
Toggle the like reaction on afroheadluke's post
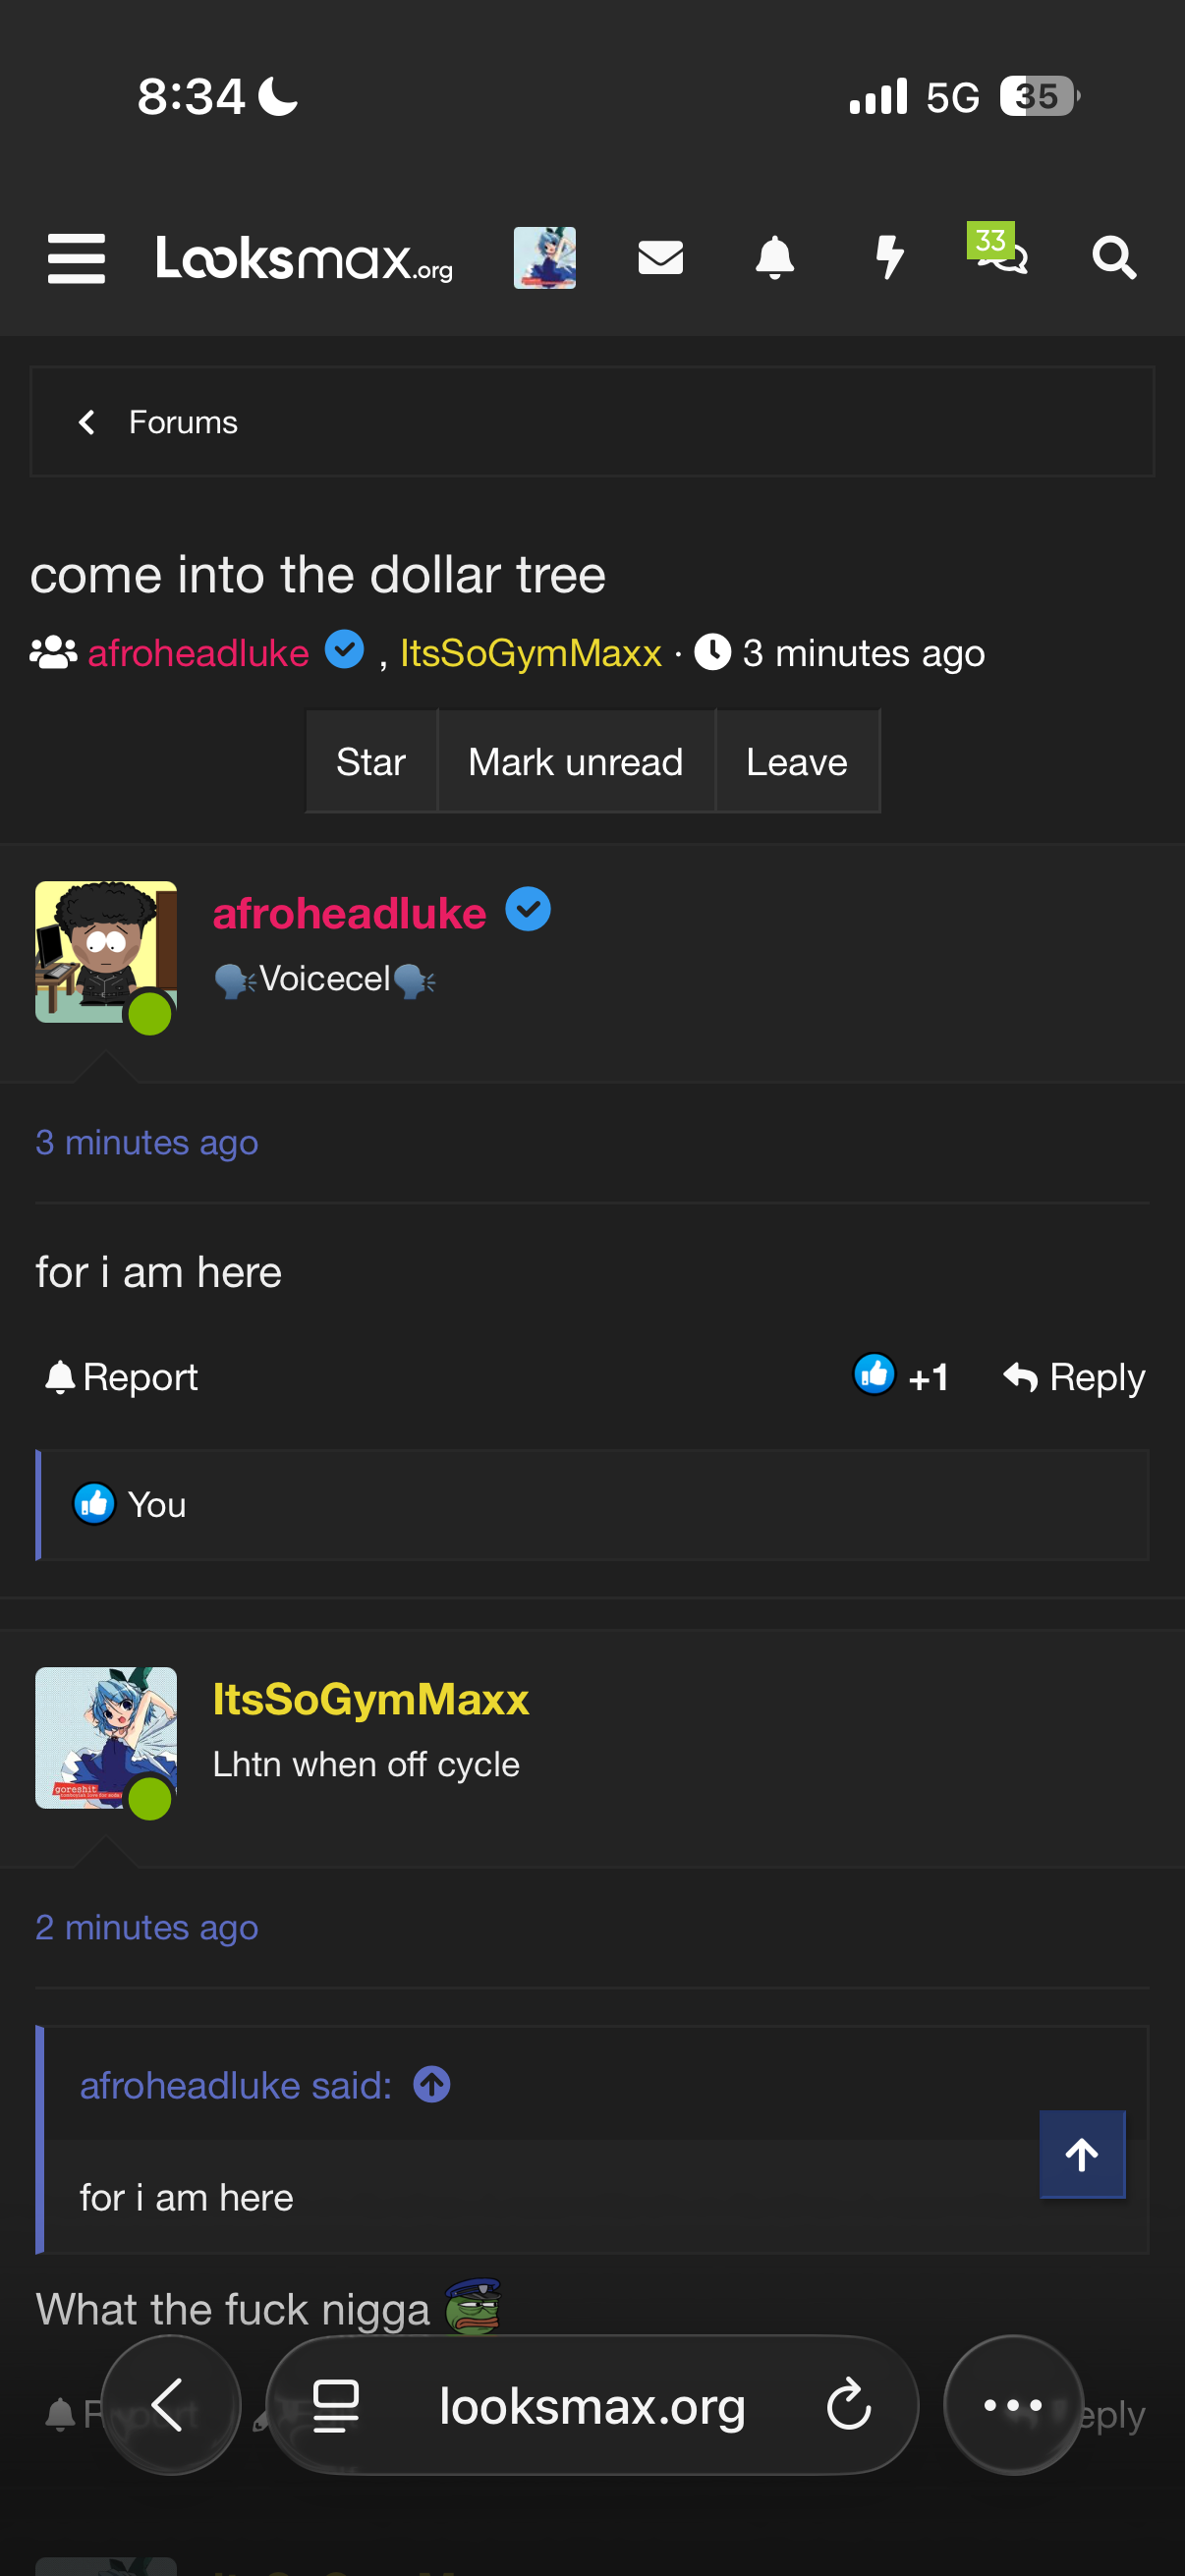tap(875, 1375)
